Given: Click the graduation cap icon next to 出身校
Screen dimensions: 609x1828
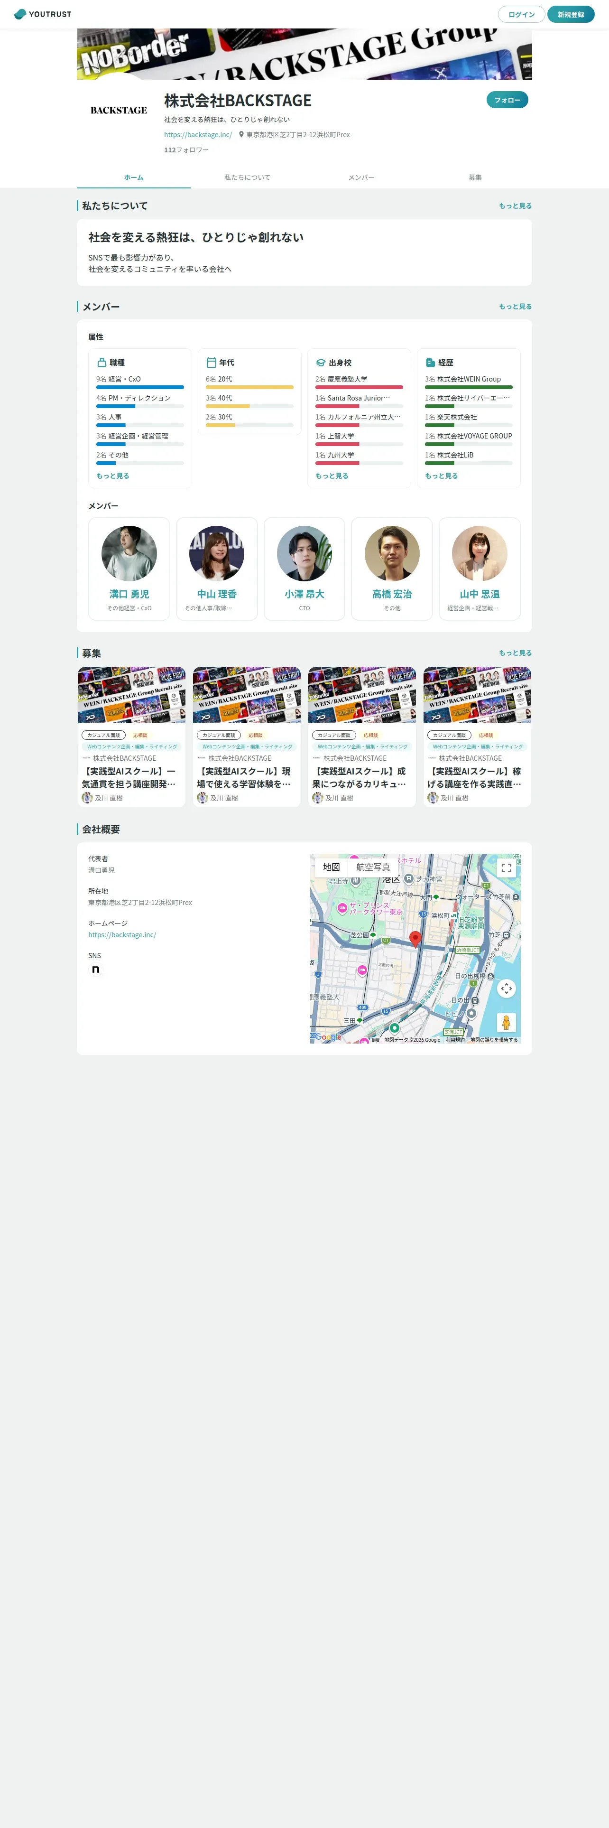Looking at the screenshot, I should pyautogui.click(x=321, y=363).
